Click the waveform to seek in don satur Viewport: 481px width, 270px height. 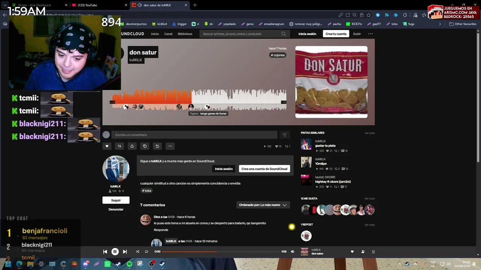[200, 99]
